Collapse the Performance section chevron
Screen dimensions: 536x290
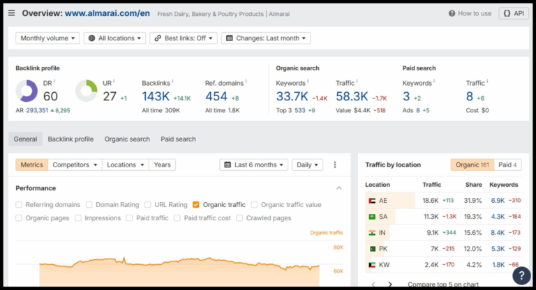pyautogui.click(x=339, y=188)
